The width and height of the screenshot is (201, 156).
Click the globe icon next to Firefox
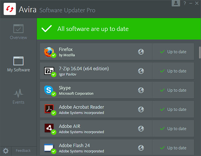point(141,52)
